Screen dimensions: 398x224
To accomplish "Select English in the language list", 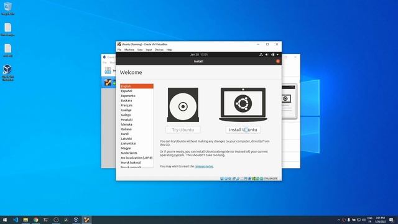I will (137, 86).
